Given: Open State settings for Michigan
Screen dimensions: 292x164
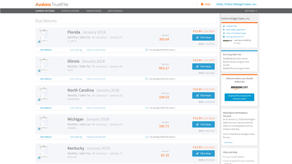Looking at the screenshot, I should [x=76, y=137].
